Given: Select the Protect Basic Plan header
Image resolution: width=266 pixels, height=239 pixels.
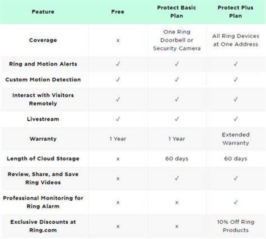Looking at the screenshot, I should pos(177,12).
